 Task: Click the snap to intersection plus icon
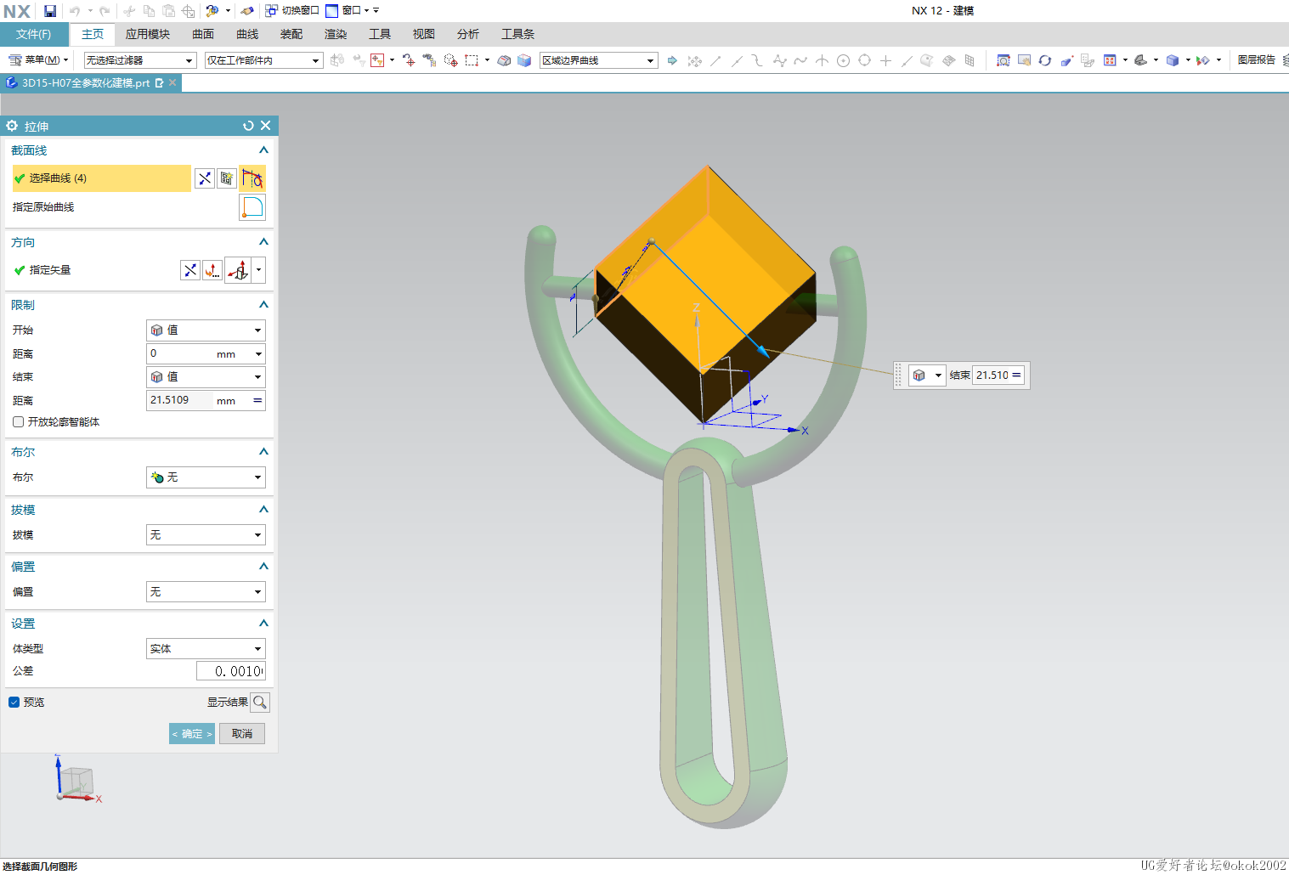click(885, 60)
